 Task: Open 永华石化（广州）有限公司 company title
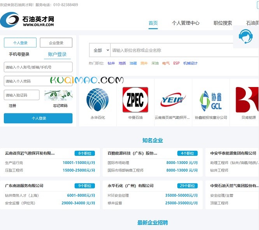[x=131, y=186]
